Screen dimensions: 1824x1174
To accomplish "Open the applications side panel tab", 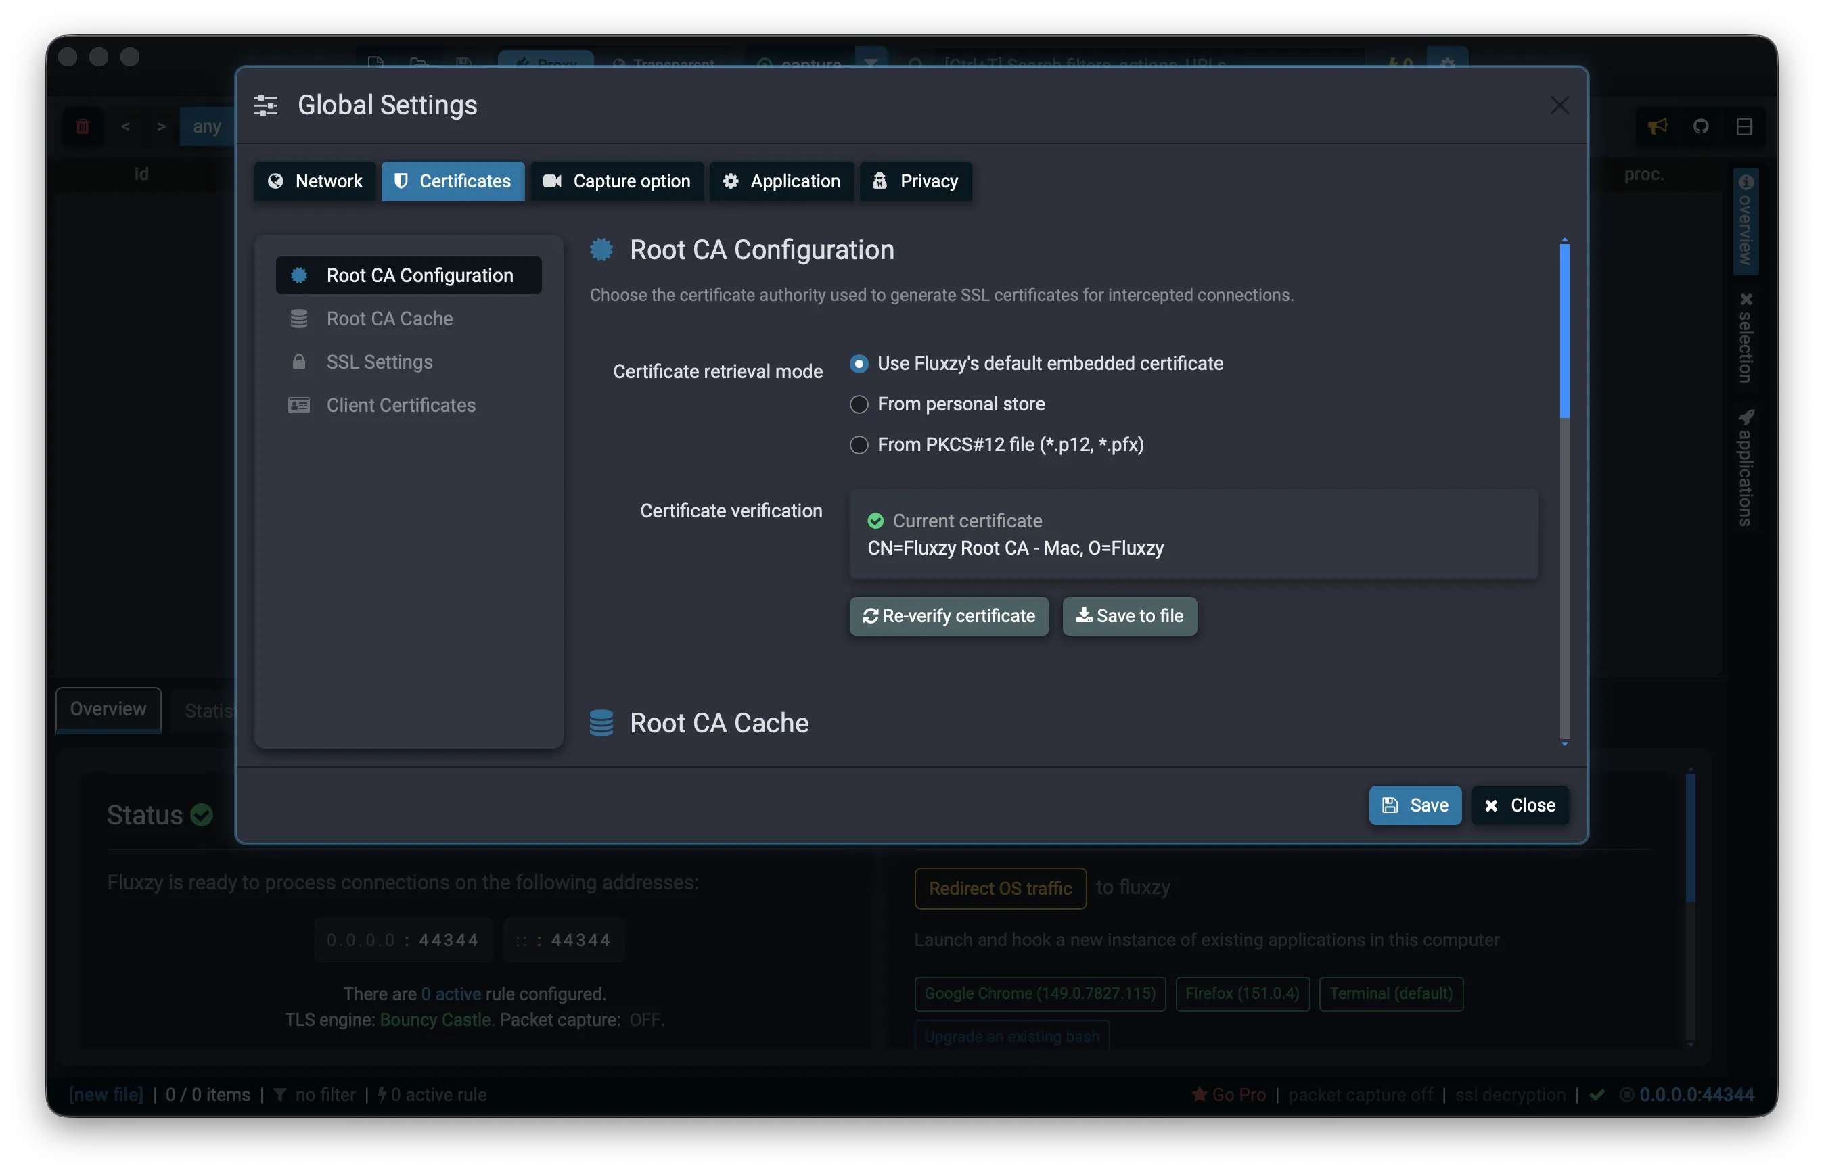I will [1746, 468].
